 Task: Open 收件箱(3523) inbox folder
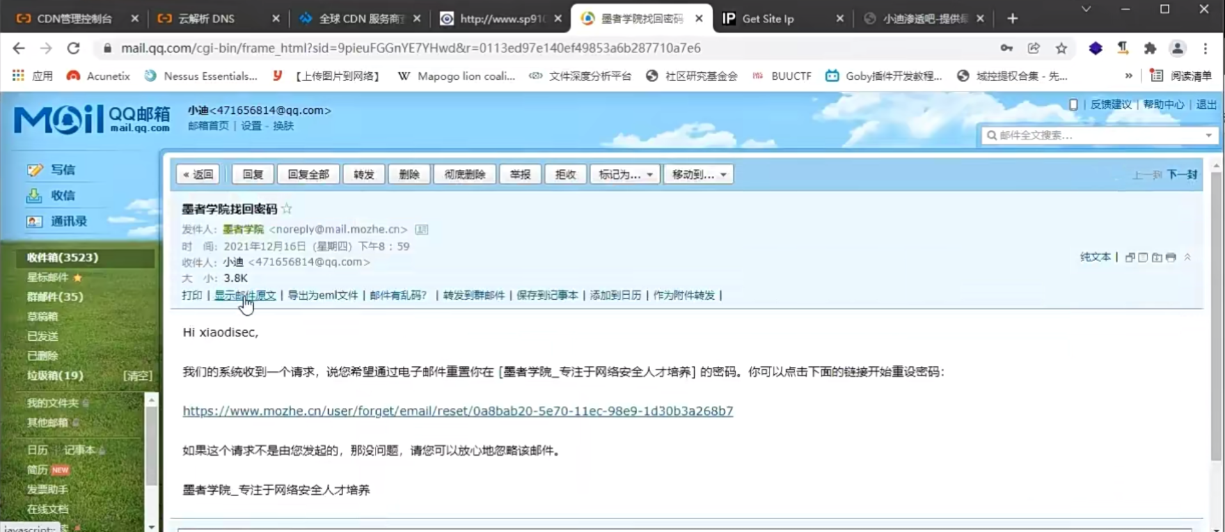[63, 257]
